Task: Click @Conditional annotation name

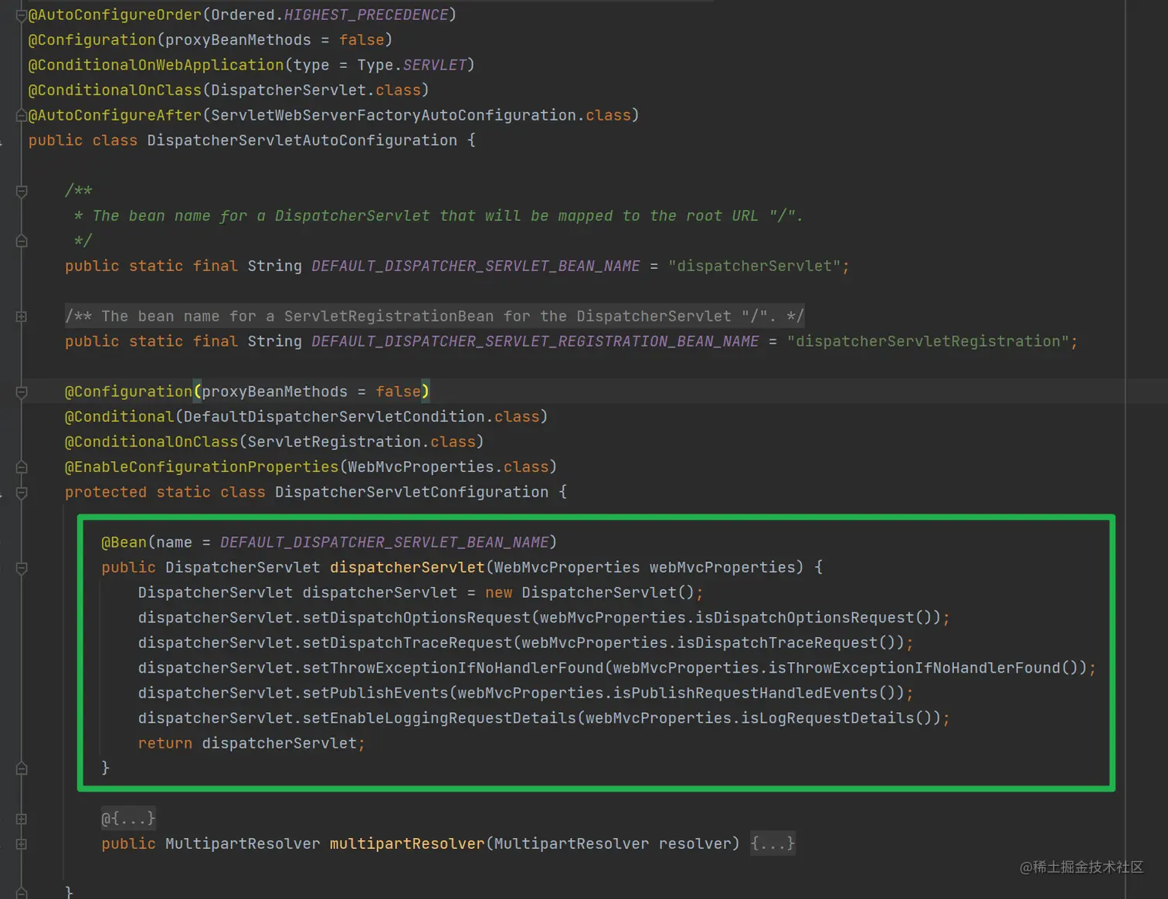Action: 120,416
